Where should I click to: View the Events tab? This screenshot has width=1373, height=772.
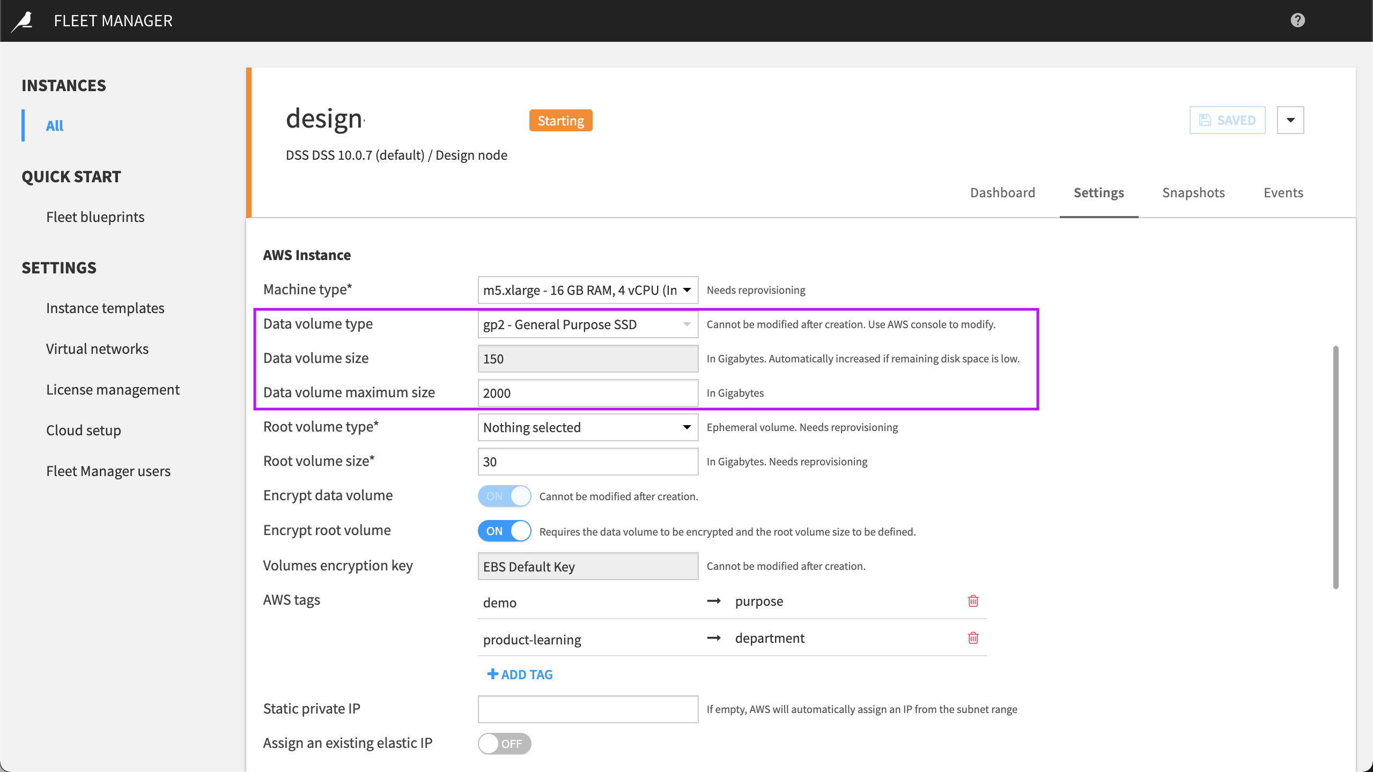(x=1283, y=192)
